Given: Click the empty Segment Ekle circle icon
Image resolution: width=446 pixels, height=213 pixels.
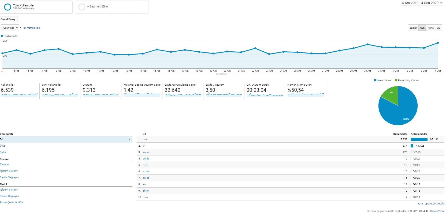Looking at the screenshot, I should (82, 7).
